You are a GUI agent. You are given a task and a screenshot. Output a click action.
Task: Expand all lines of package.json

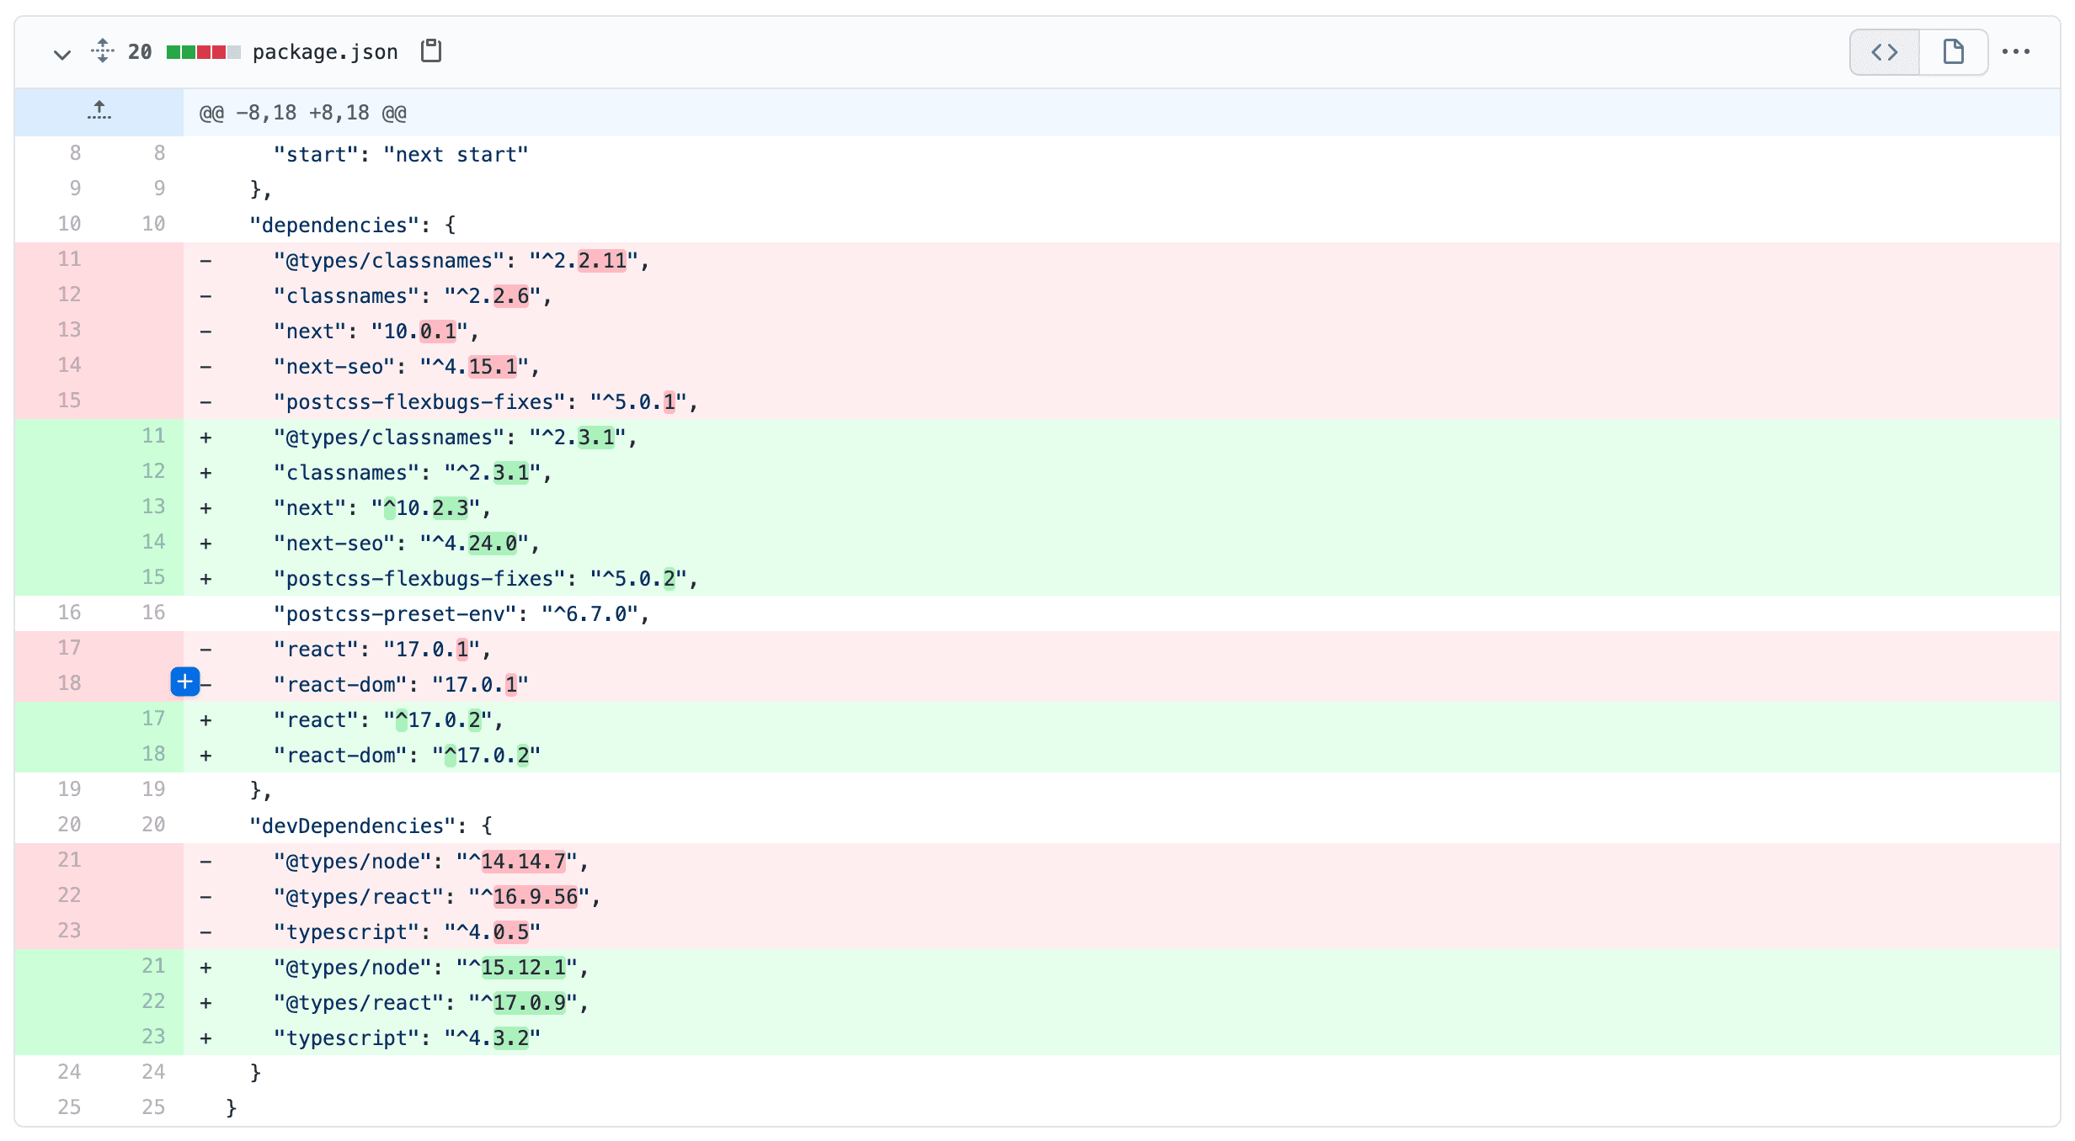coord(102,51)
